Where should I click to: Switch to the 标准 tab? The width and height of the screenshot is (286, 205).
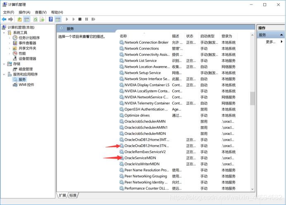click(73, 196)
